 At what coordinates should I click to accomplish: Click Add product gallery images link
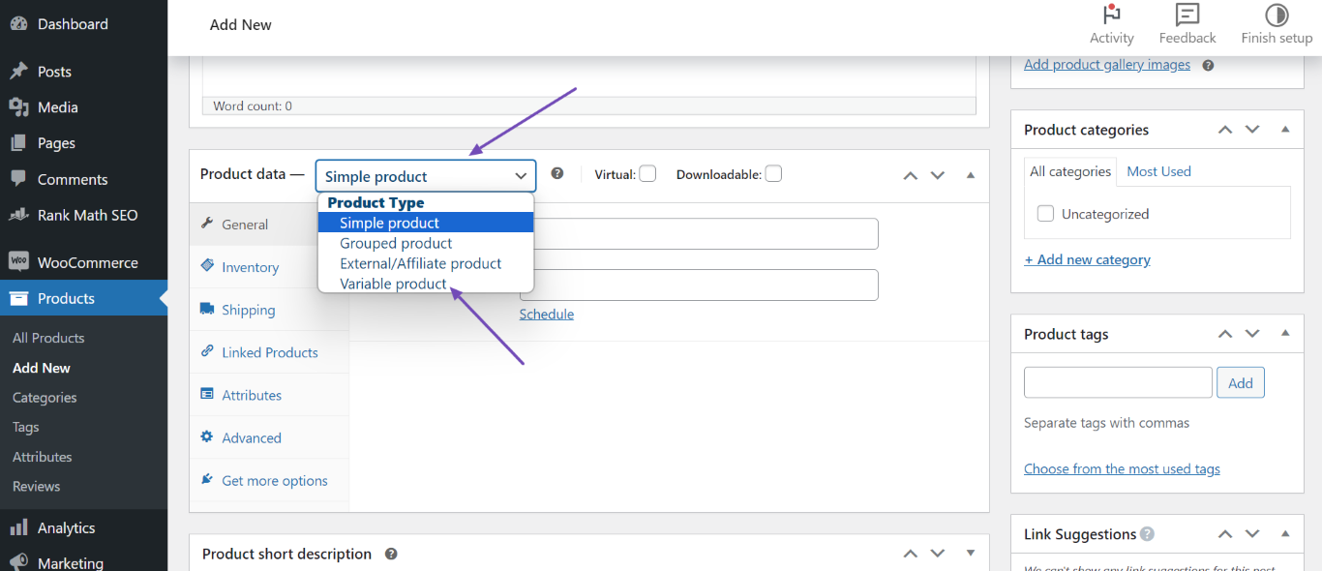[x=1107, y=65]
